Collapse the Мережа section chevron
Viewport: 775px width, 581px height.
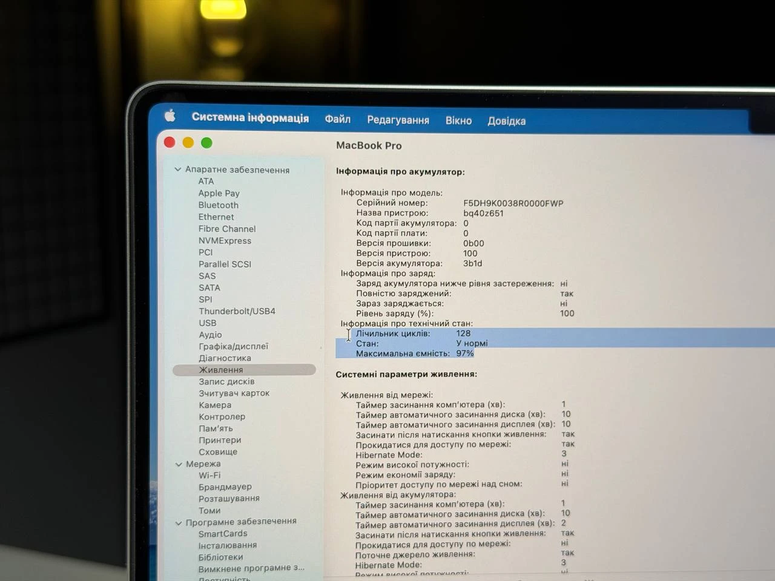pos(179,464)
